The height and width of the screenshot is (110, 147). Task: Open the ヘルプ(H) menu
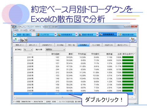[32, 30]
